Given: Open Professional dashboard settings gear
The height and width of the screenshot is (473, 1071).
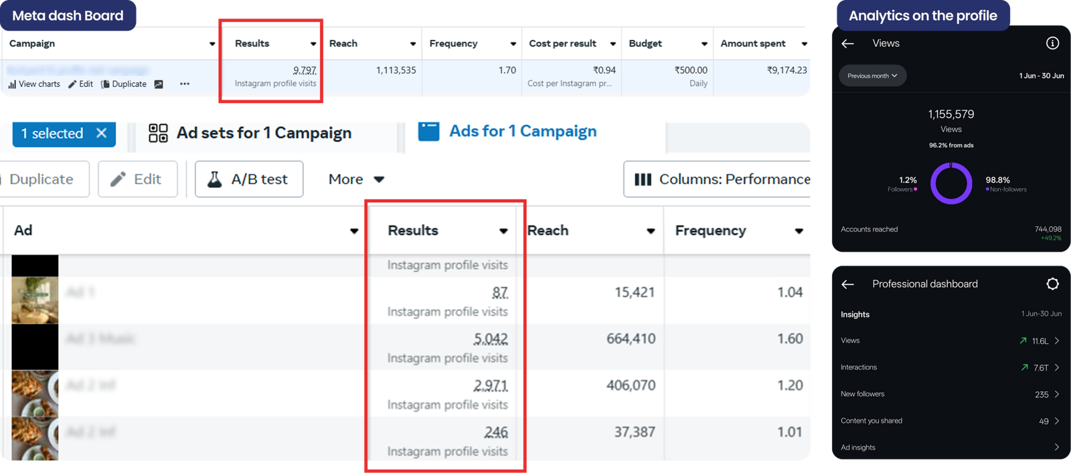Looking at the screenshot, I should 1052,284.
